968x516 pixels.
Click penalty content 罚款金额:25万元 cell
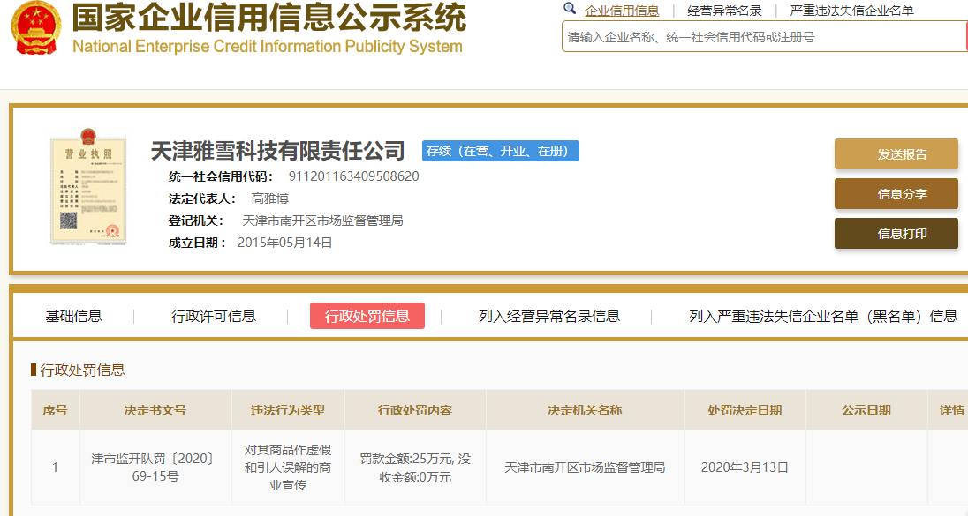click(x=415, y=467)
